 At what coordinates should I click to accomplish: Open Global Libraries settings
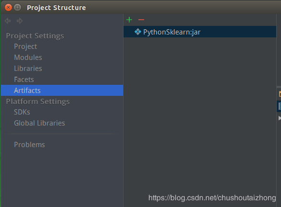[39, 123]
